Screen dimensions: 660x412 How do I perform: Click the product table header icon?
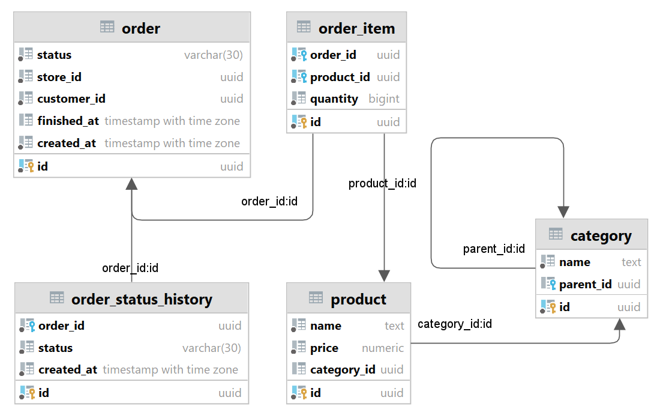point(316,298)
